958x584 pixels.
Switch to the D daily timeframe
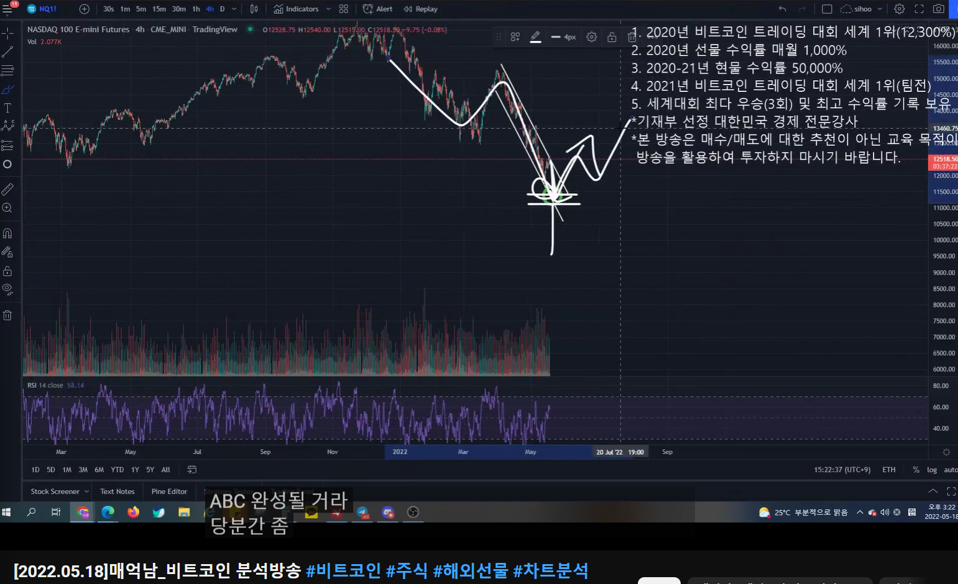(x=222, y=9)
